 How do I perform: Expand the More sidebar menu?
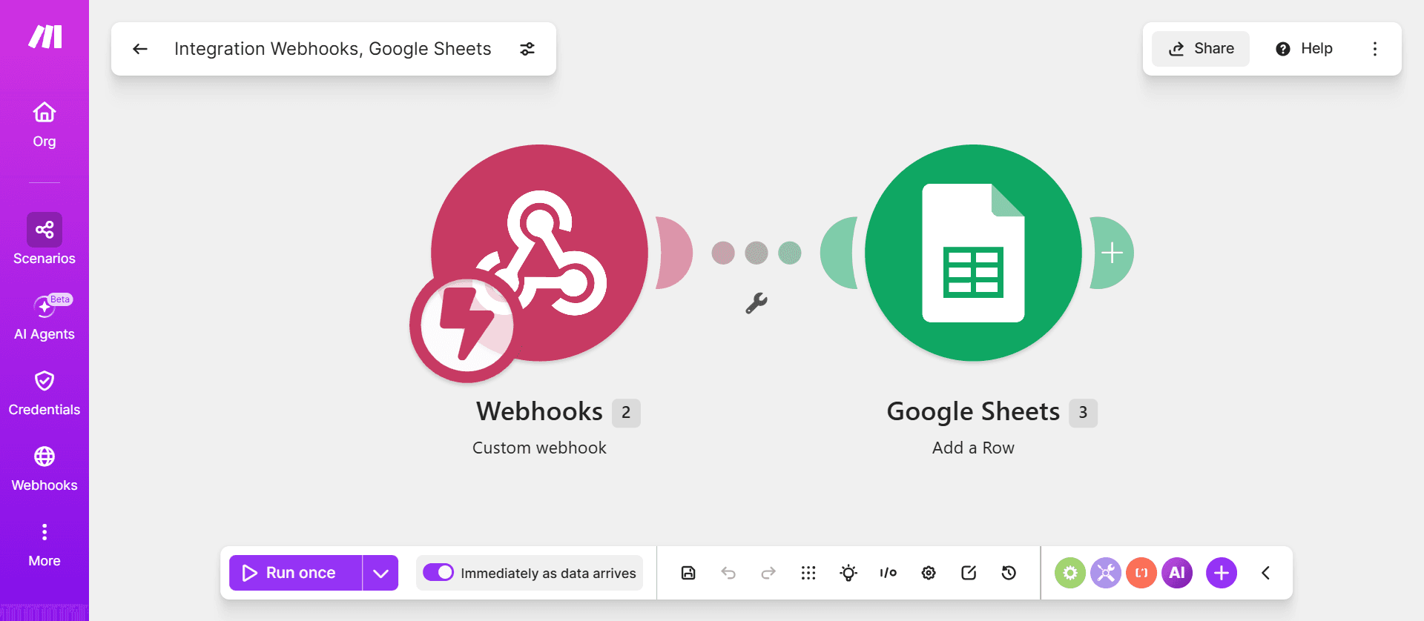coord(44,545)
